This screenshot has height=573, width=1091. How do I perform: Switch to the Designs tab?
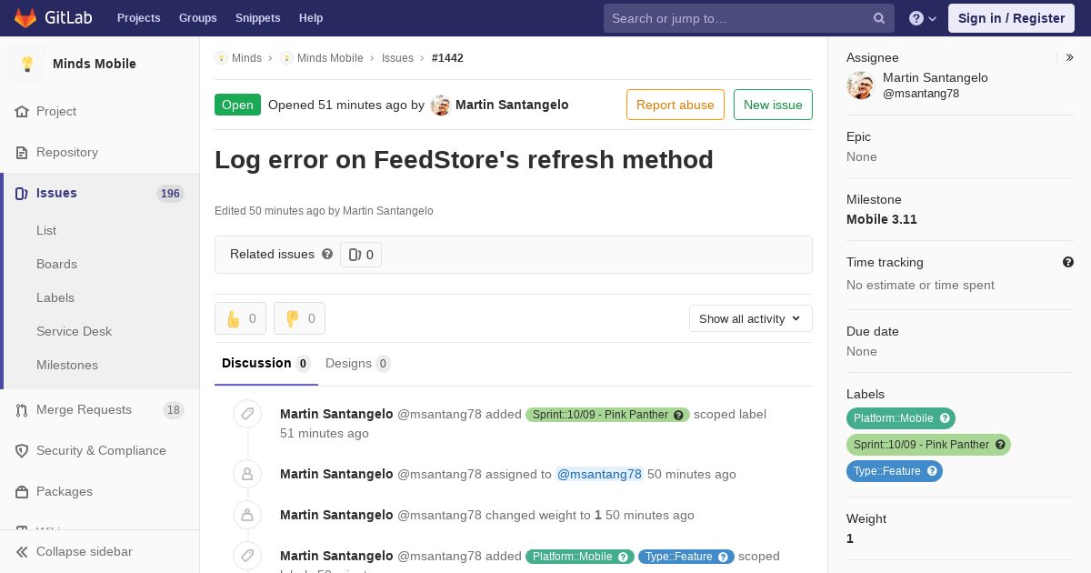358,364
